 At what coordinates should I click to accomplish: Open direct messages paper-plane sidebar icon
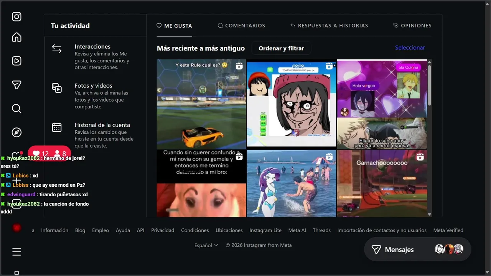16,85
